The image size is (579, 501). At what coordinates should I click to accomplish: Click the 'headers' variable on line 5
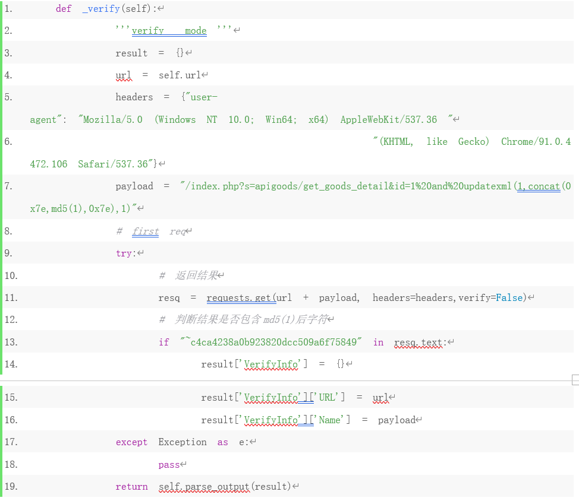point(134,97)
